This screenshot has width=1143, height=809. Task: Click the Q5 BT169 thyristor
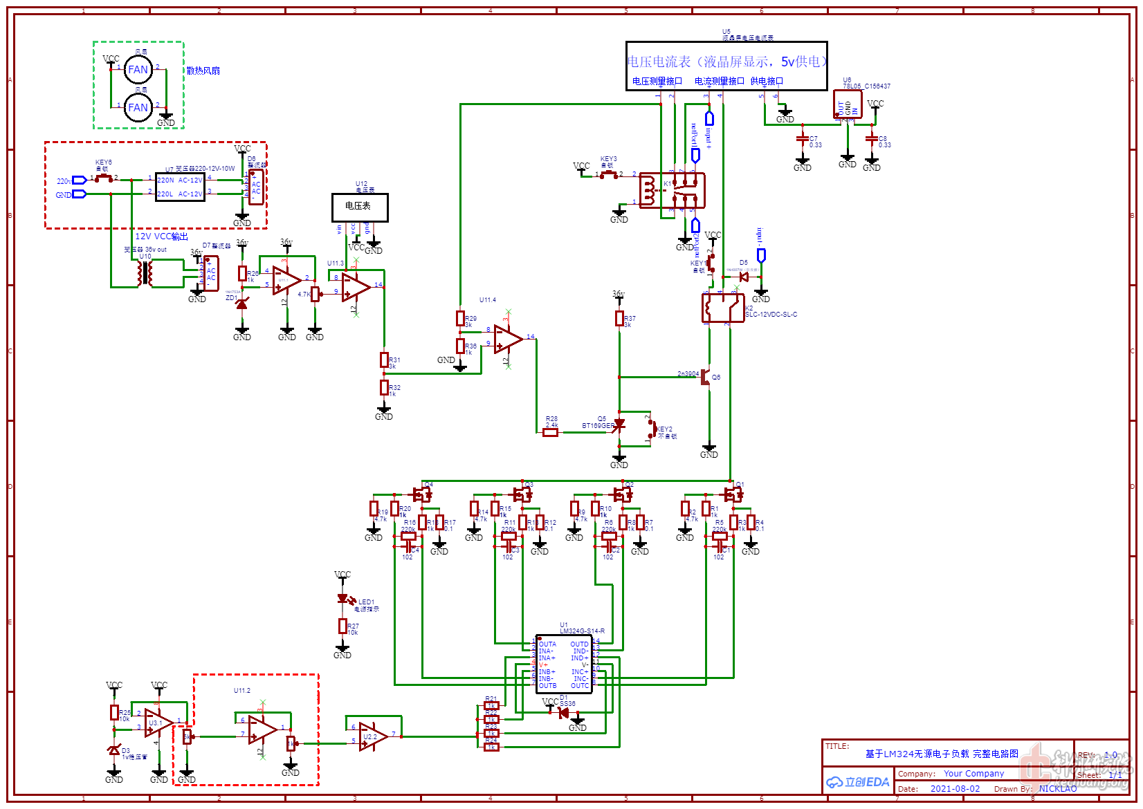tap(619, 425)
